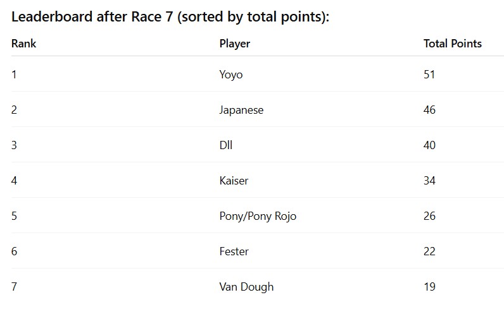This screenshot has height=314, width=504.
Task: Click Kaiser's total points value 34
Action: point(429,181)
